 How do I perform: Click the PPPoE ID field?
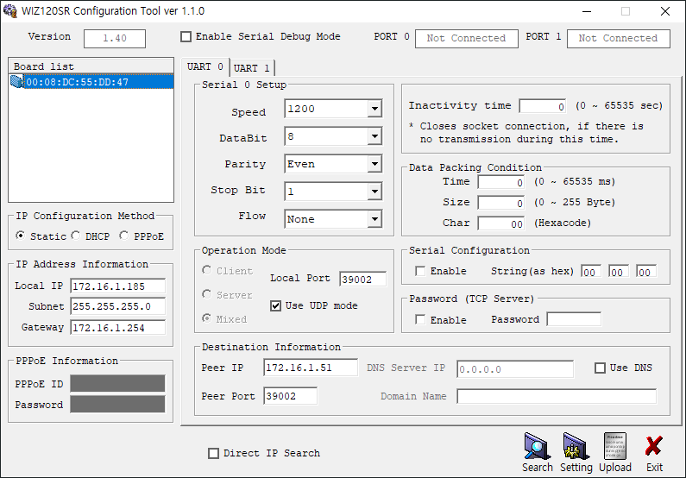[117, 384]
